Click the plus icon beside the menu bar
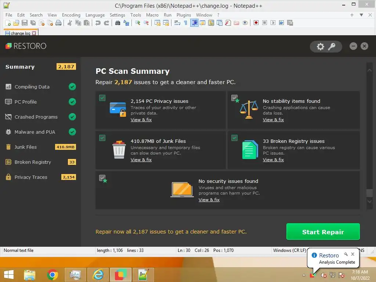Image resolution: width=376 pixels, height=282 pixels. [x=352, y=15]
